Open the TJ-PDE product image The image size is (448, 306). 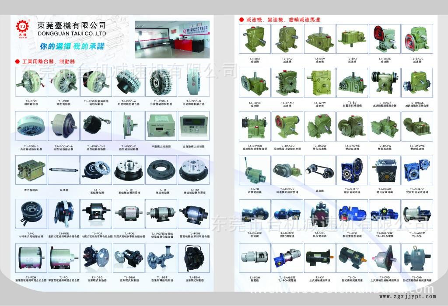tap(63, 214)
